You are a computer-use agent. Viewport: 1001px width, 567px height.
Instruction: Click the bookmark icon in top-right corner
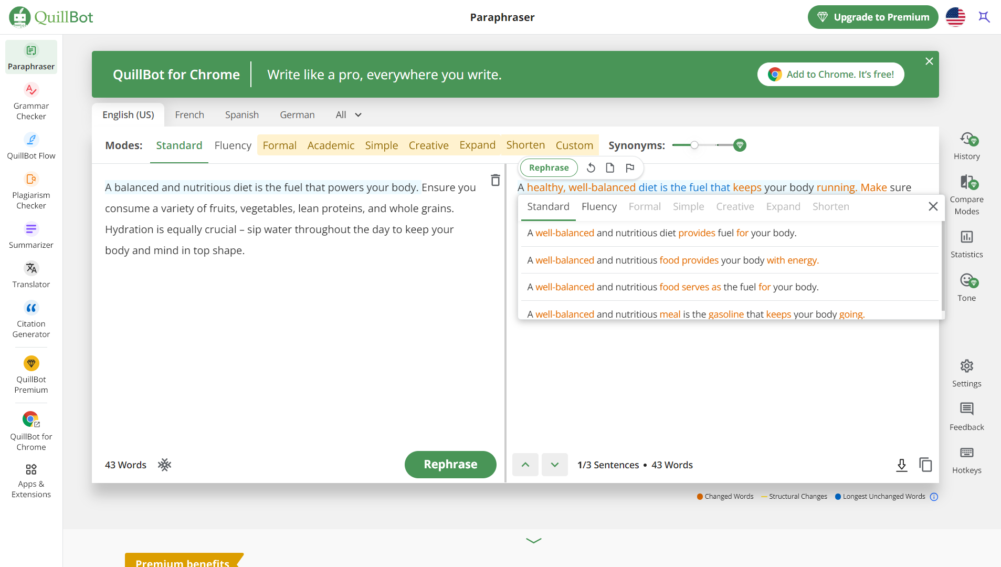click(984, 17)
